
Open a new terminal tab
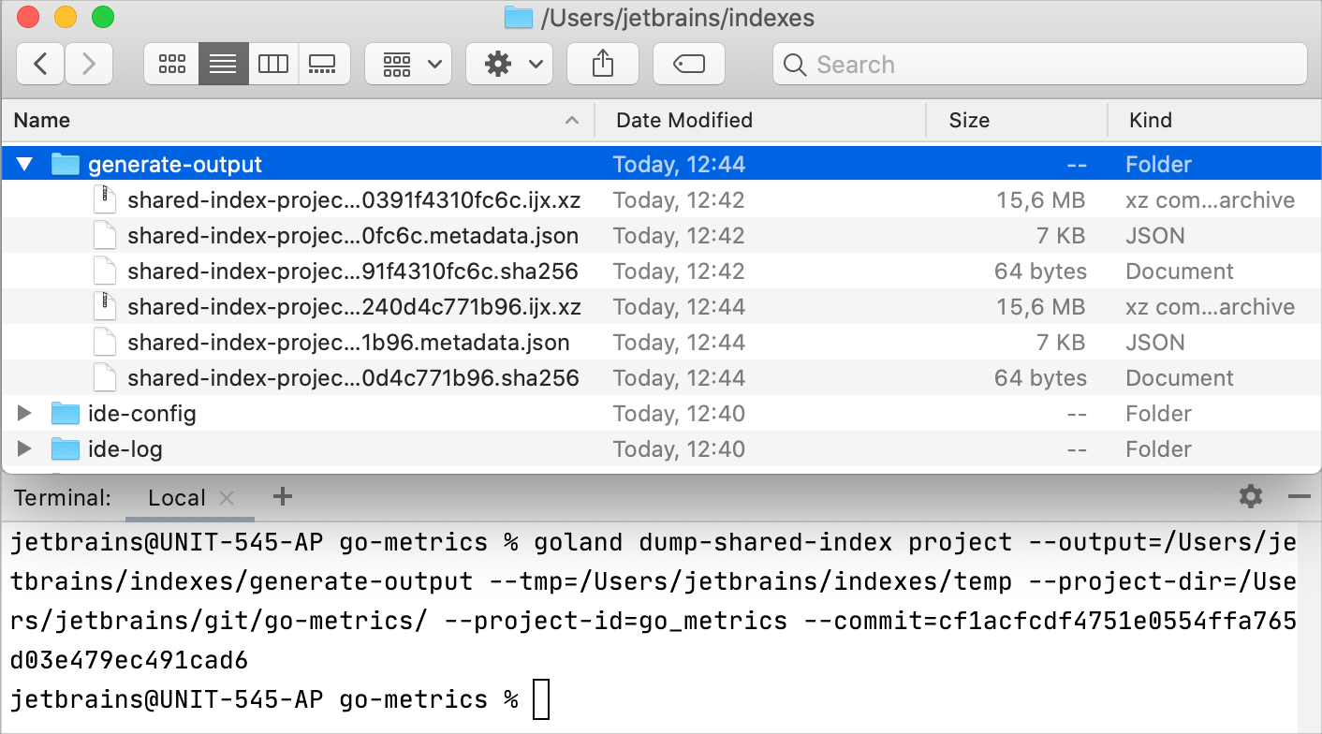(x=282, y=497)
